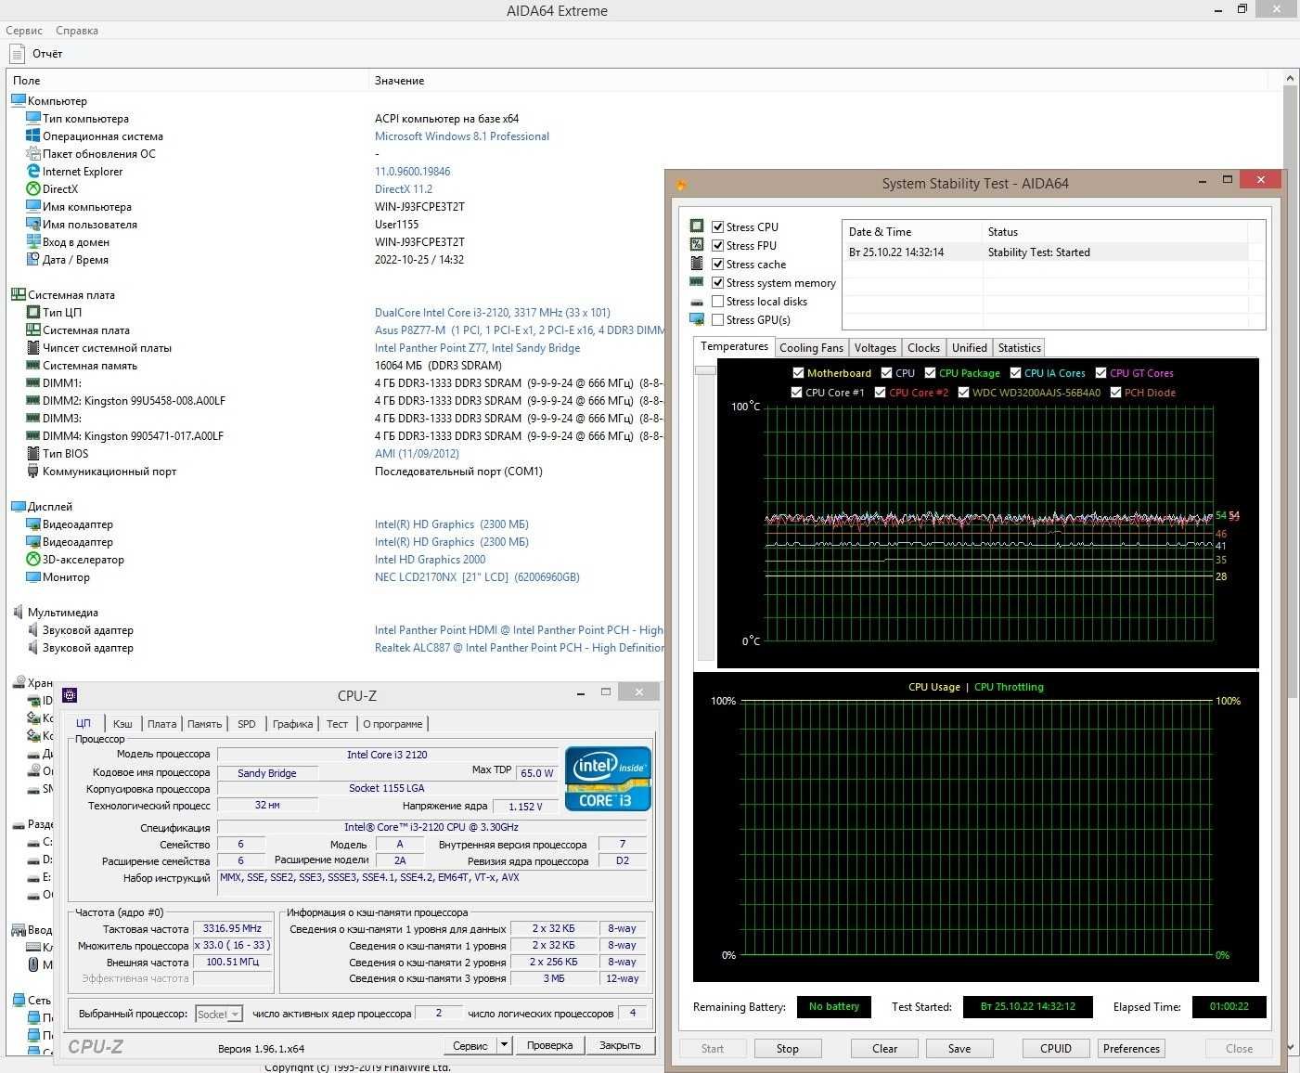Click the Stress GPU(s) monitor icon
The width and height of the screenshot is (1300, 1073).
click(697, 319)
